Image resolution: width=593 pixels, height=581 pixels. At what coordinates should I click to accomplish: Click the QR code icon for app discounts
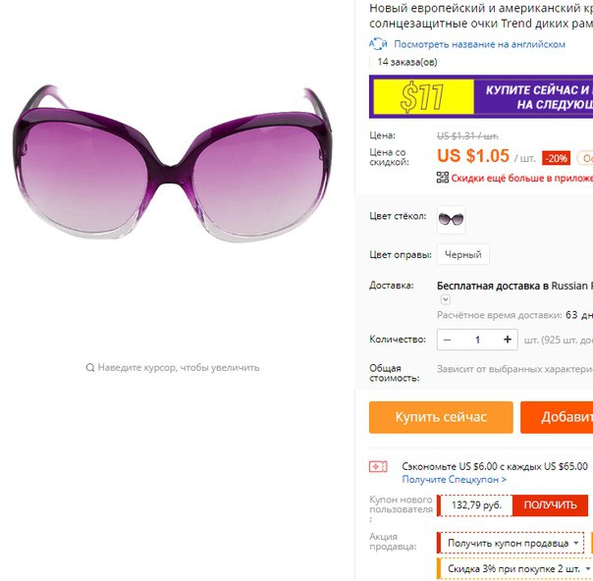click(443, 178)
